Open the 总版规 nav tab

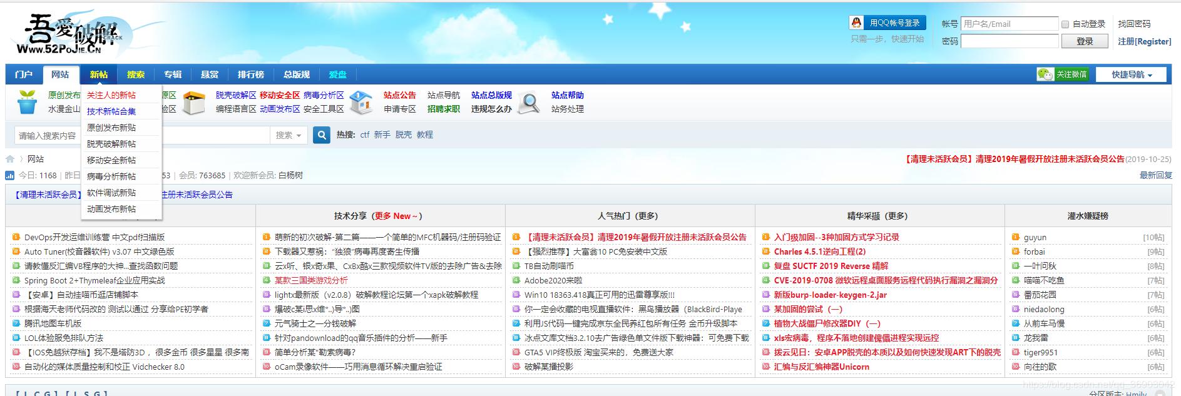tap(297, 74)
